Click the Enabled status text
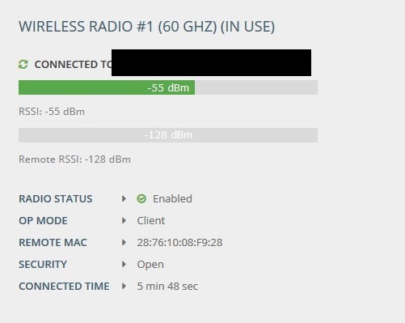The image size is (405, 323). pos(172,199)
